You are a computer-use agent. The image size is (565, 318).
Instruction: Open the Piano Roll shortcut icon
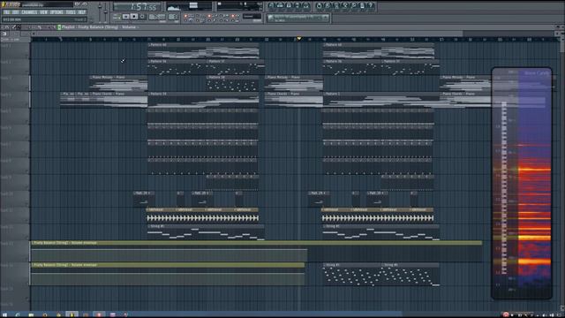289,5
